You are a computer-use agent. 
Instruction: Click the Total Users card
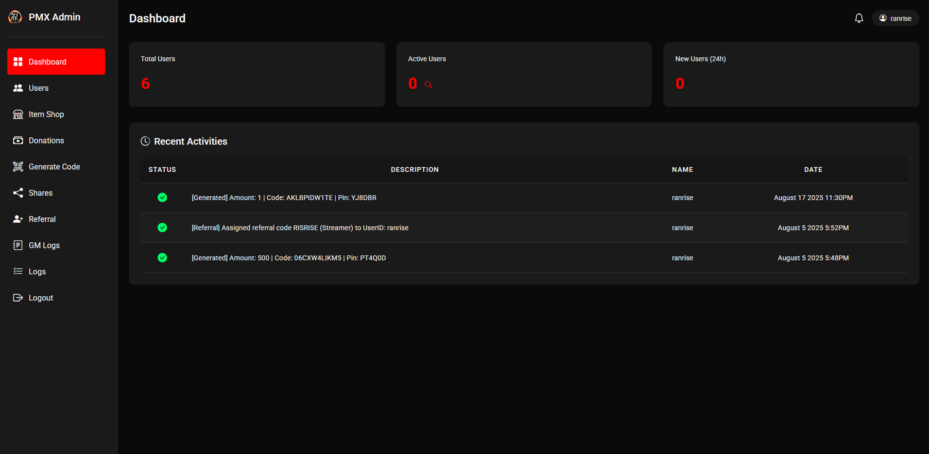(x=257, y=74)
